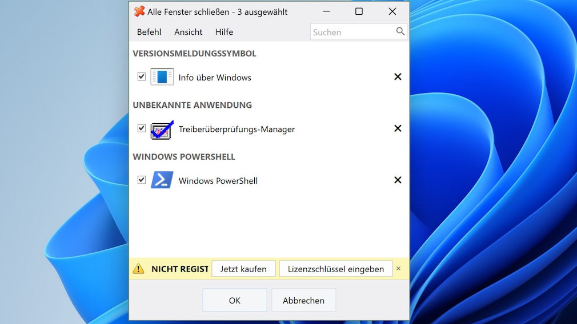This screenshot has width=577, height=324.
Task: Open the Ansicht menu
Action: 188,32
